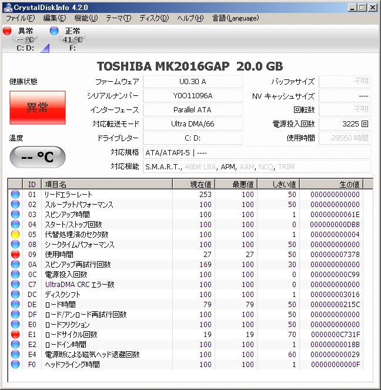Click blue status icon for ID 08
The image size is (381, 390).
tap(15, 244)
